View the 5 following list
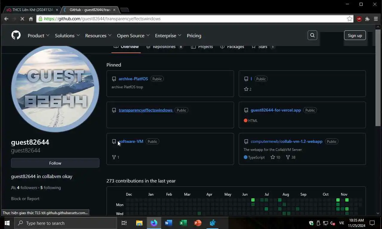Viewport: 382px width, 229px height. (x=50, y=188)
